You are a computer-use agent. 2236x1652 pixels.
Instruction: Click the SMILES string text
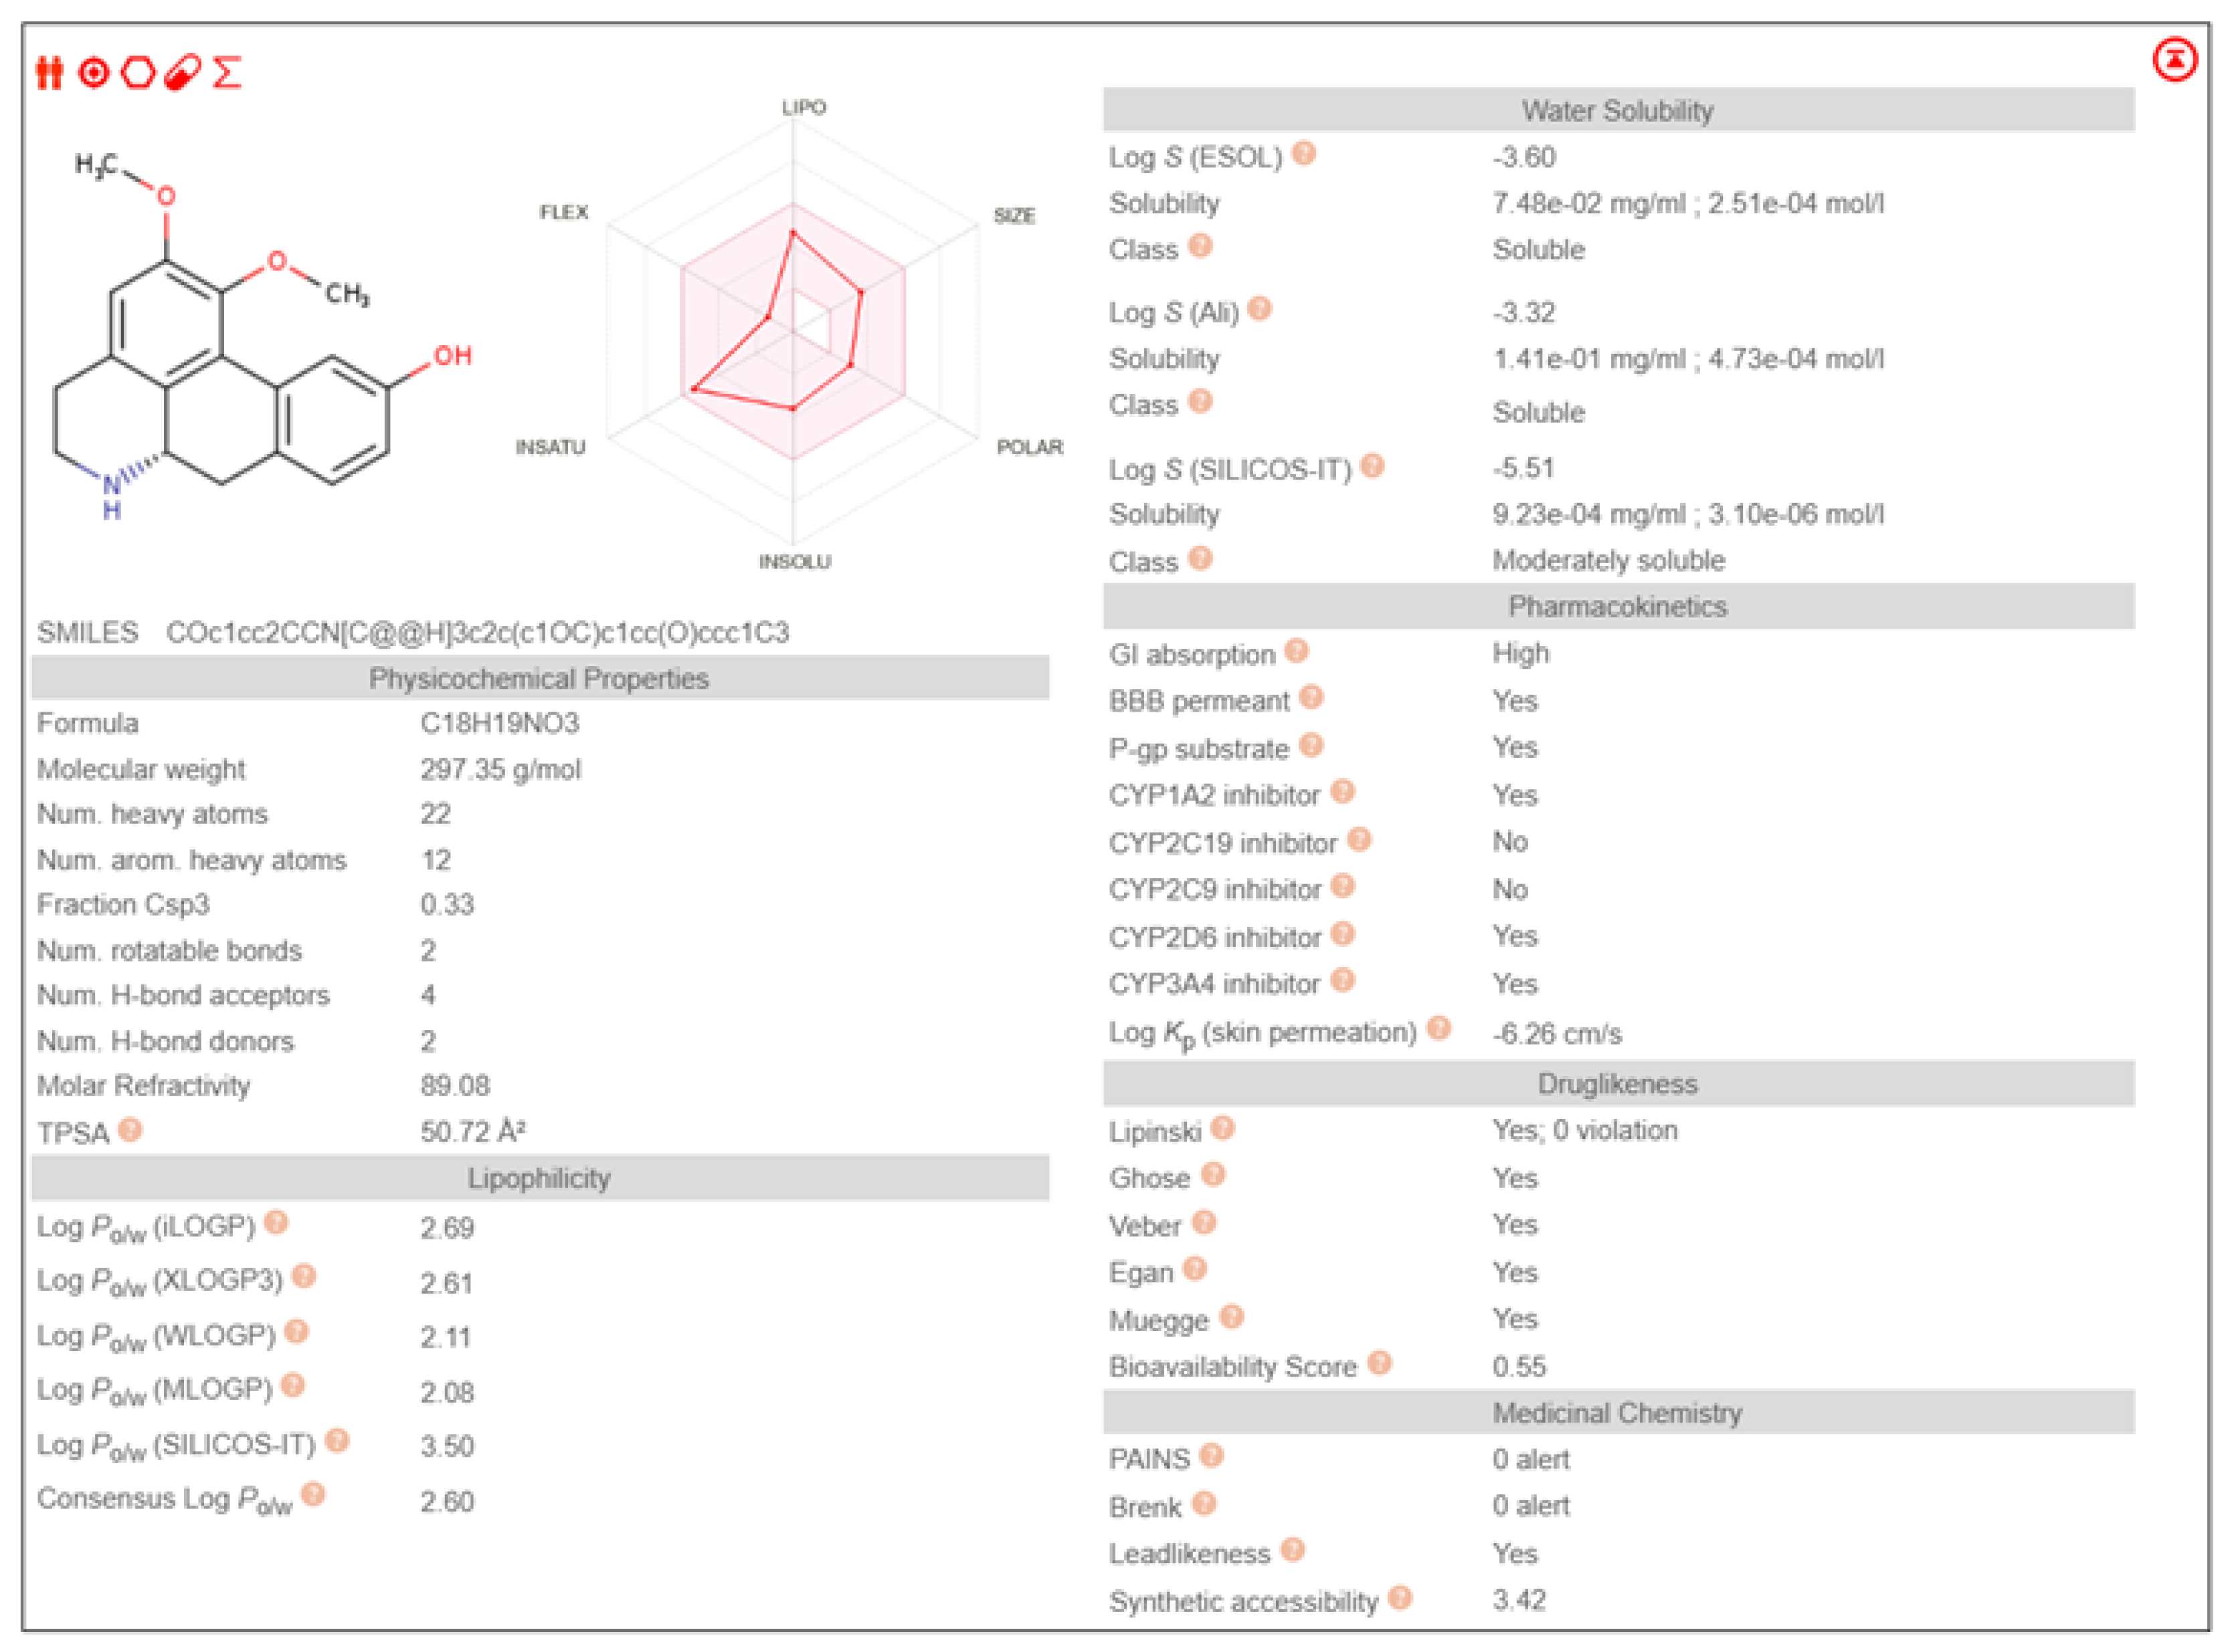[477, 633]
